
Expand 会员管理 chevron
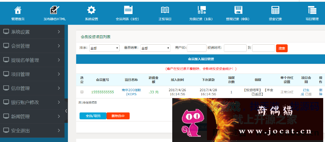click(x=59, y=46)
